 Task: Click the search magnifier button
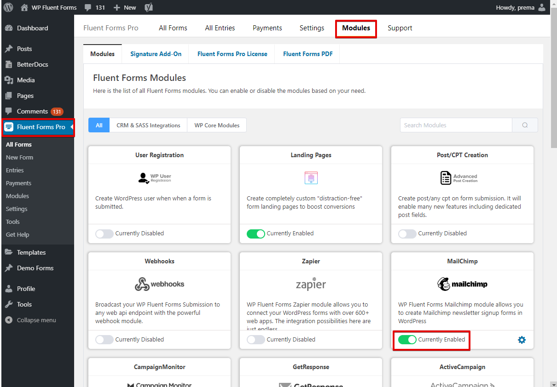pyautogui.click(x=525, y=125)
